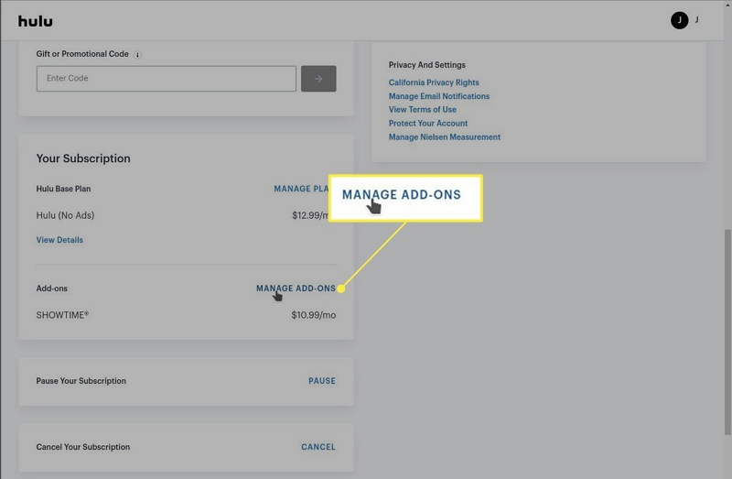Submit the promo code with the arrow button
This screenshot has height=479, width=732.
click(x=318, y=79)
